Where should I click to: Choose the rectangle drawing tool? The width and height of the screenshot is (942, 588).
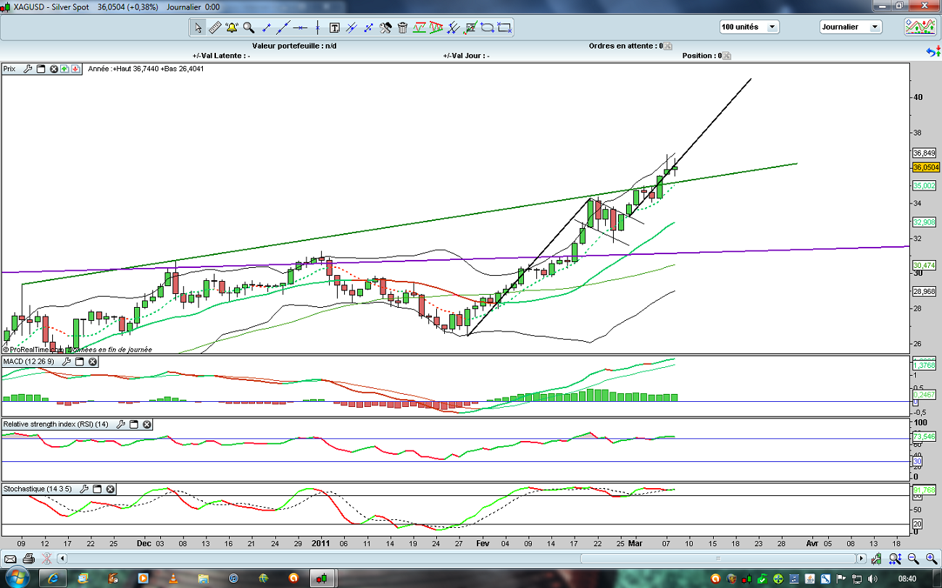(x=504, y=28)
